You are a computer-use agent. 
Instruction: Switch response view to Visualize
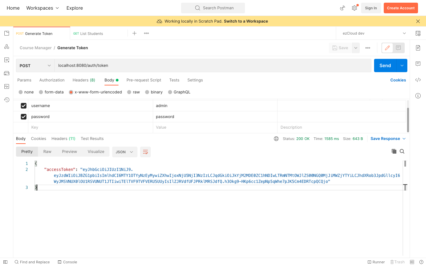point(96,152)
